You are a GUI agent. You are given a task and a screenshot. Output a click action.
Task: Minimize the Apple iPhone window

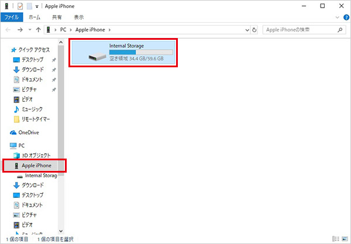click(x=304, y=6)
